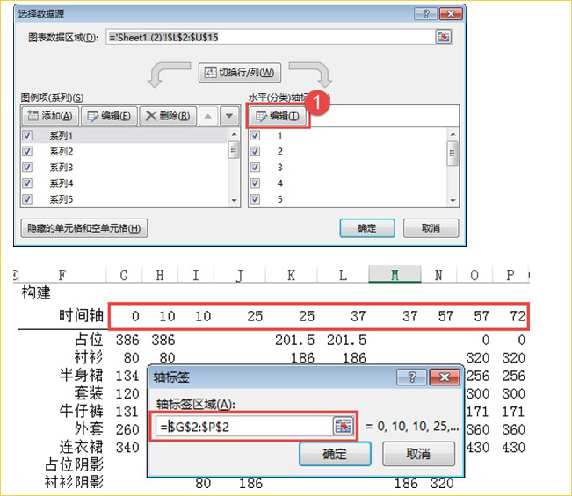Select series 系列3 in legend list
Image resolution: width=572 pixels, height=496 pixels.
124,168
